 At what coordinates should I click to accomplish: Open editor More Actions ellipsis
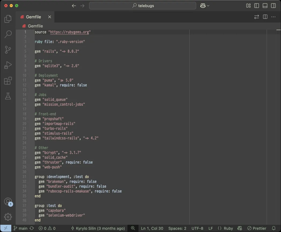[x=273, y=17]
